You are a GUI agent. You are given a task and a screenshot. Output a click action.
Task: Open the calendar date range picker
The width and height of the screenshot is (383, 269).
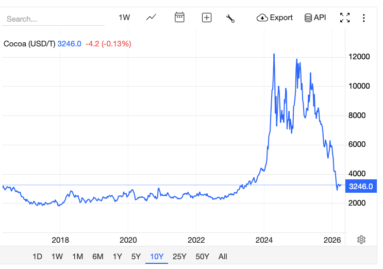pos(179,18)
